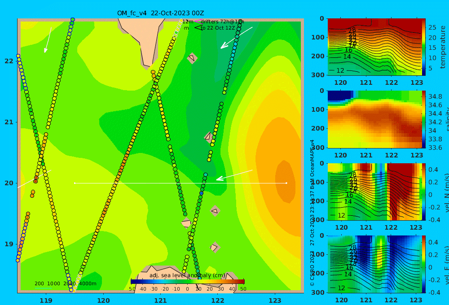The width and height of the screenshot is (449, 305).
Task: Click the salinity colorbar
Action: click(424, 119)
